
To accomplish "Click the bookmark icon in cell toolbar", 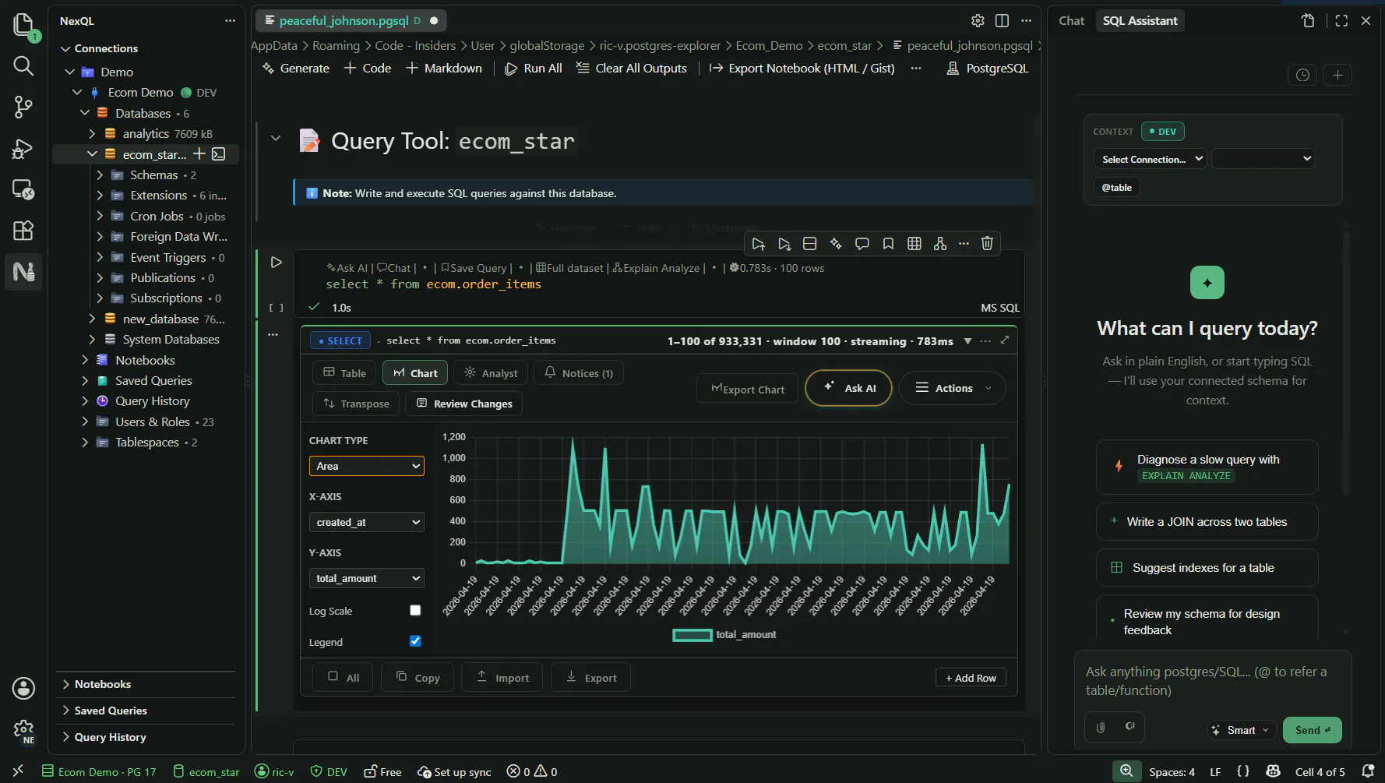I will [888, 244].
